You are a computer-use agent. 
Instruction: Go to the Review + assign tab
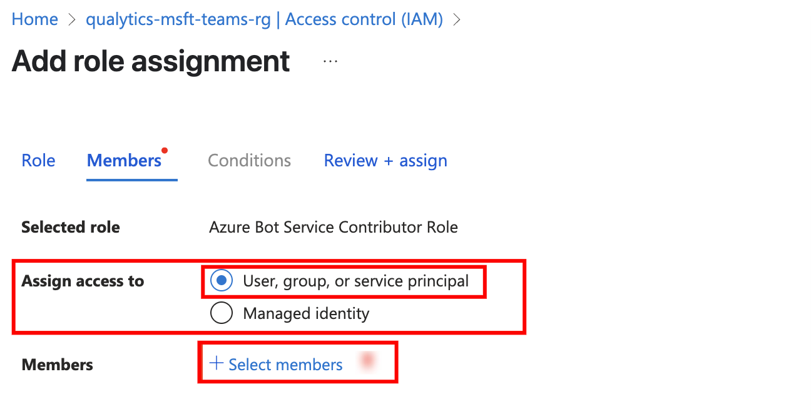(385, 160)
